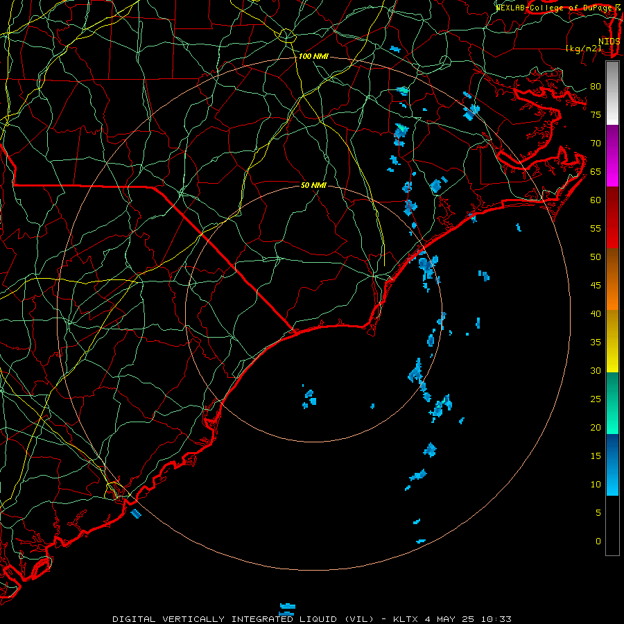Pick the red segment of the color scale
This screenshot has height=624, width=624.
612,218
